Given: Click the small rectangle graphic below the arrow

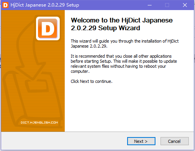Looking at the screenshot, I should tap(37, 86).
